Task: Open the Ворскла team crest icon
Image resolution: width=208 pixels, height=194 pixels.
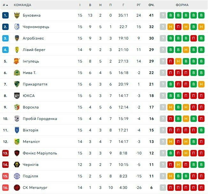Action: (x=17, y=107)
